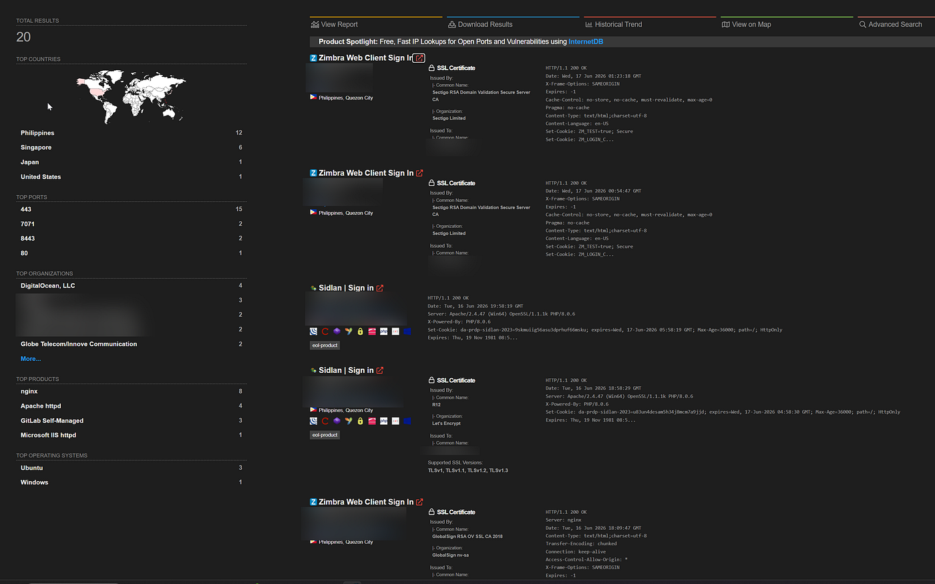The image size is (935, 584).
Task: Click the purple Bootstrap icon in the 19:58:19 Sidlan result
Action: [337, 331]
